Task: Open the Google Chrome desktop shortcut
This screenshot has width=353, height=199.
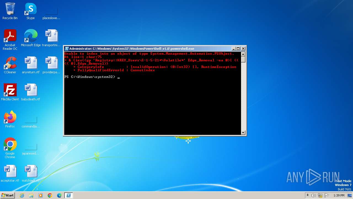Action: (10, 148)
